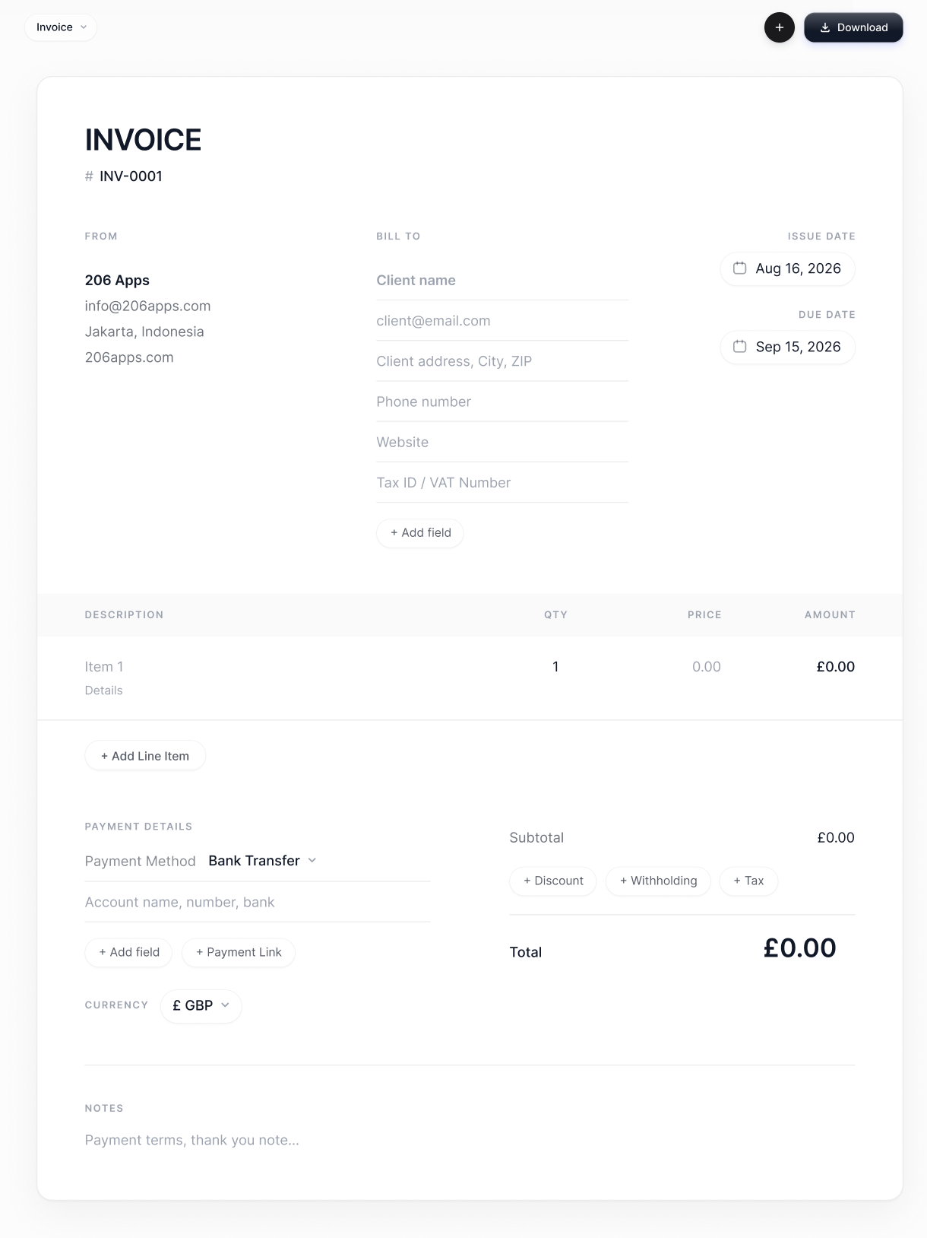Add a field under payment details
927x1238 pixels.
pyautogui.click(x=128, y=952)
